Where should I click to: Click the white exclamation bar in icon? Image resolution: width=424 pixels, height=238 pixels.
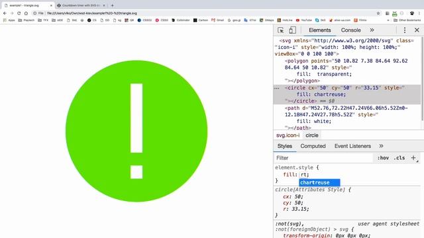point(136,118)
